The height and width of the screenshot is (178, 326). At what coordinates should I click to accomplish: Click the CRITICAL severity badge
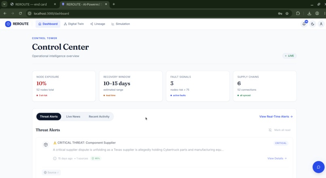point(281,143)
